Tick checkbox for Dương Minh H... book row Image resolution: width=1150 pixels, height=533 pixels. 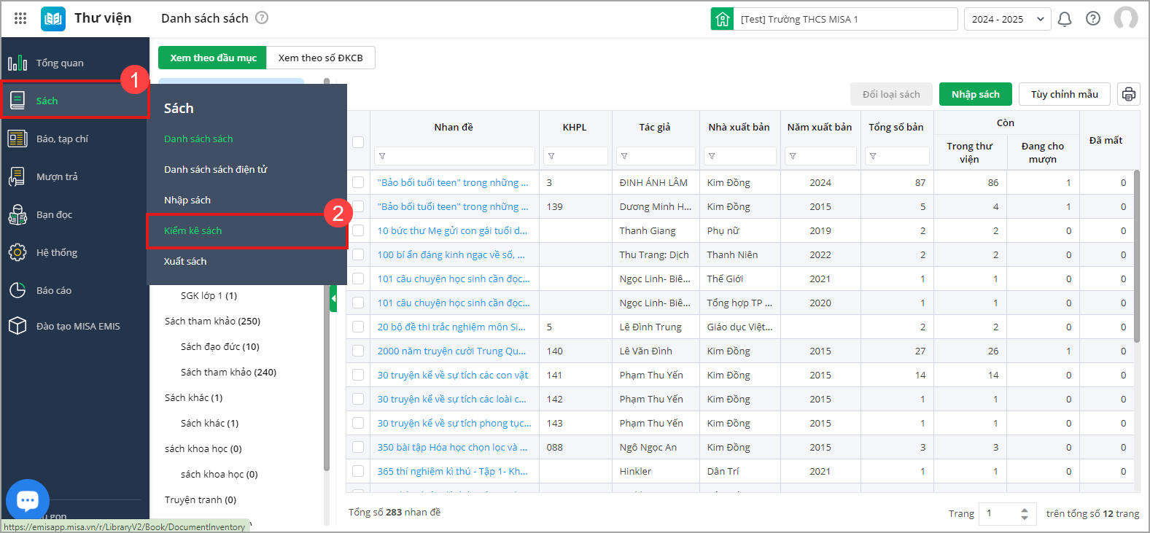[358, 206]
